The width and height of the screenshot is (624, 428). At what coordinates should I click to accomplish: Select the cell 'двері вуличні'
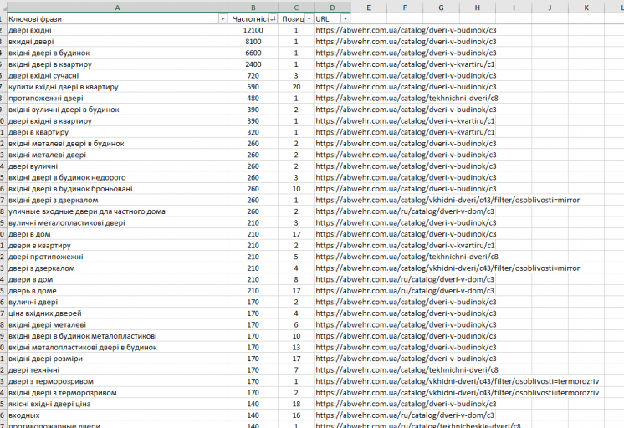click(117, 166)
